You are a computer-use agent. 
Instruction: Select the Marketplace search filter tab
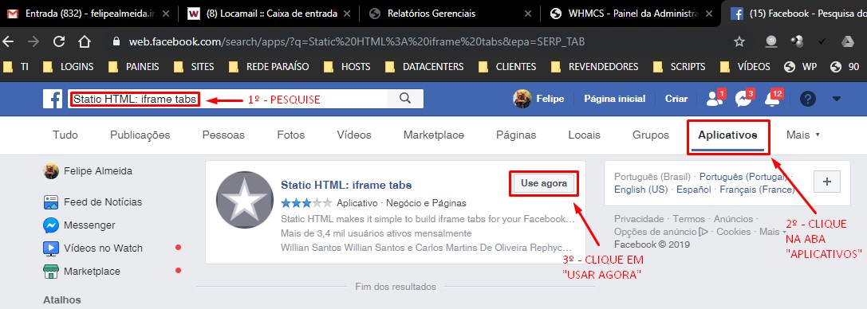click(434, 135)
